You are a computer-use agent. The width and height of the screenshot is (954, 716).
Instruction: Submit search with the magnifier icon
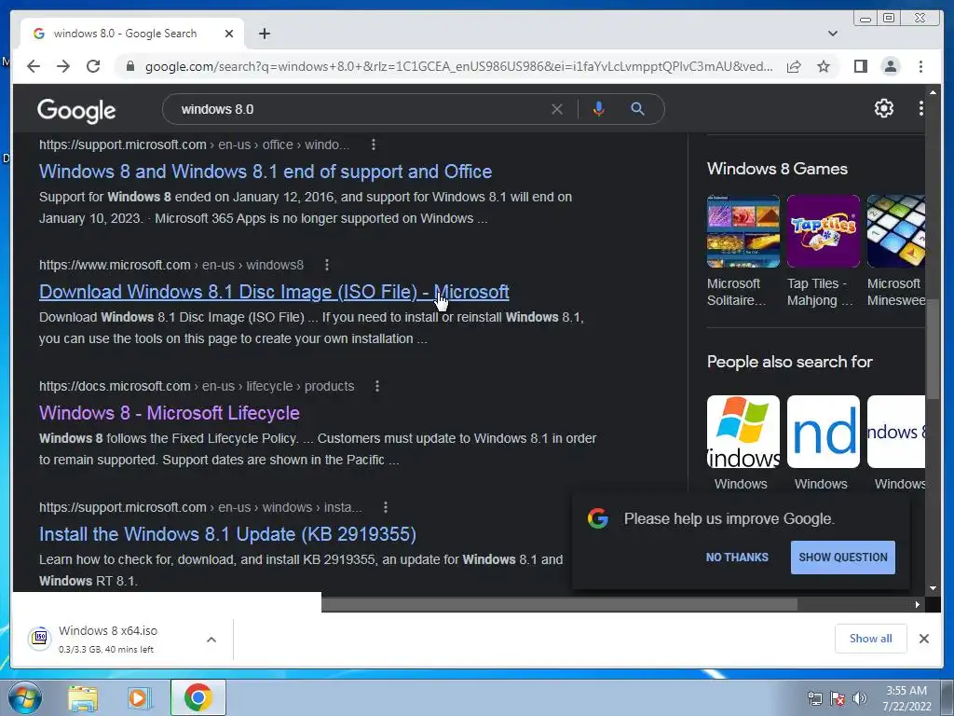637,109
